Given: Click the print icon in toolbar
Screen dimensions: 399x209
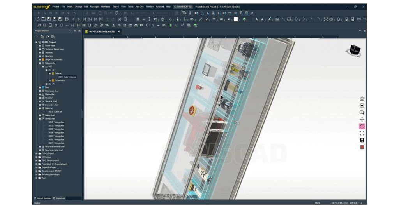Looking at the screenshot, I should pos(67,19).
